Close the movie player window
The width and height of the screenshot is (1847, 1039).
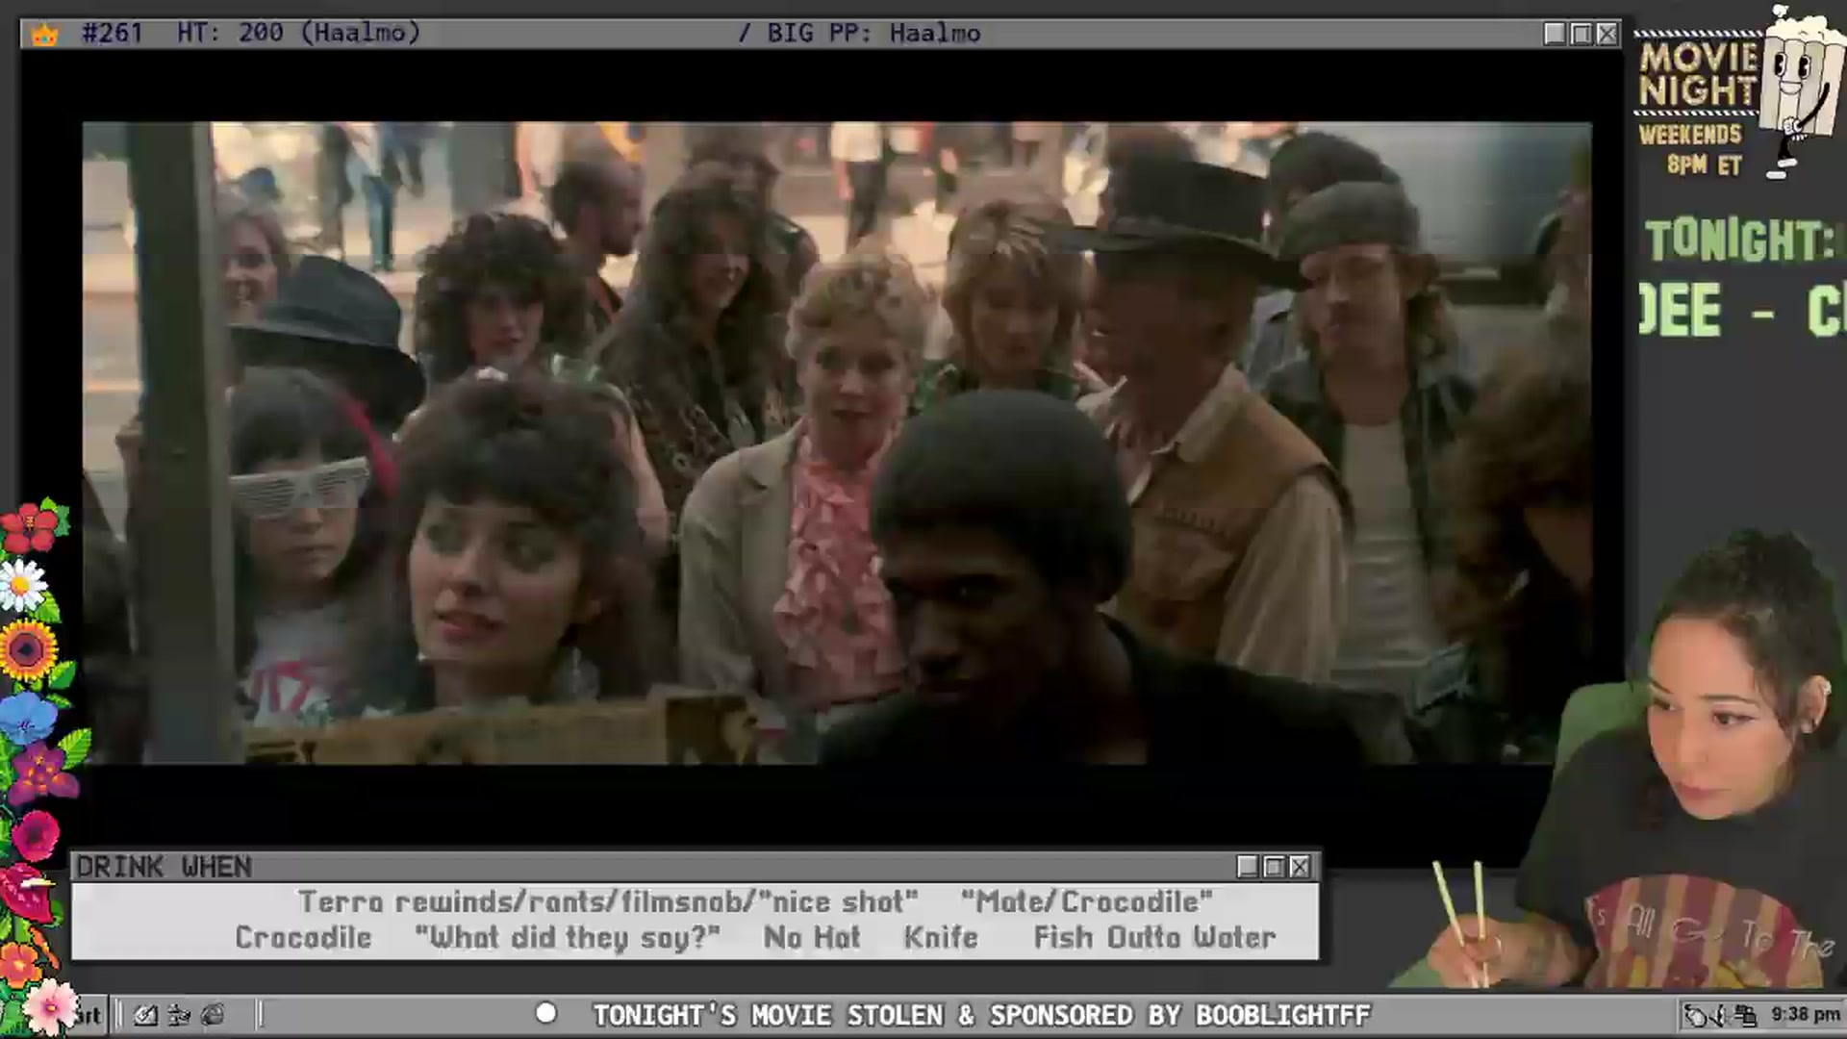coord(1607,34)
